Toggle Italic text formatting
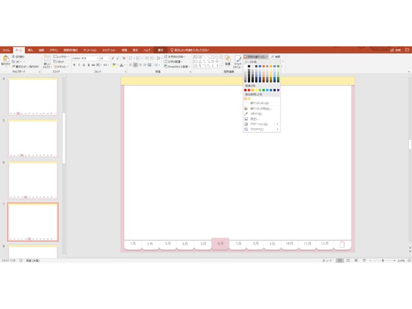 (x=80, y=65)
